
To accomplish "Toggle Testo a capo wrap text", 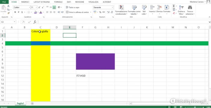I will (x=73, y=7).
